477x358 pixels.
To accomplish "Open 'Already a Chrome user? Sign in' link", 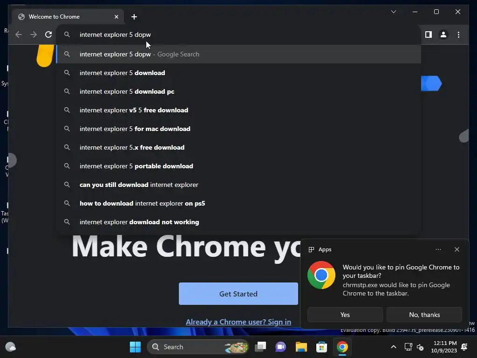I will (x=238, y=322).
